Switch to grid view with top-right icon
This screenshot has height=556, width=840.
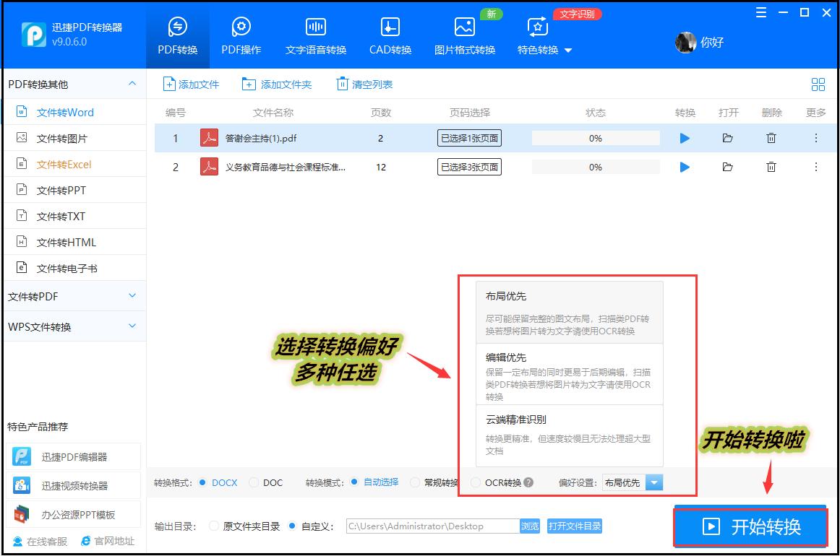[x=818, y=84]
